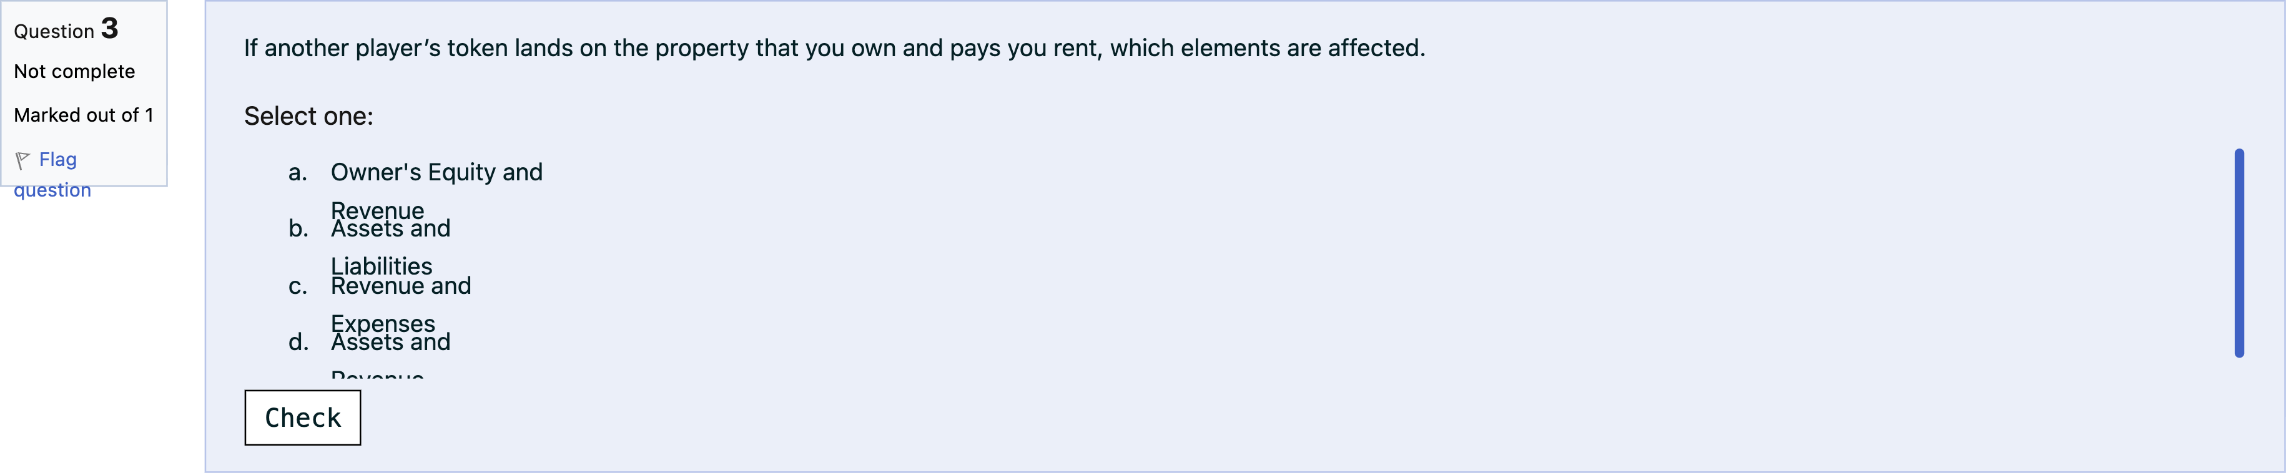Click the 'Question' heading label
Viewport: 2286px width, 473px height.
tap(54, 32)
